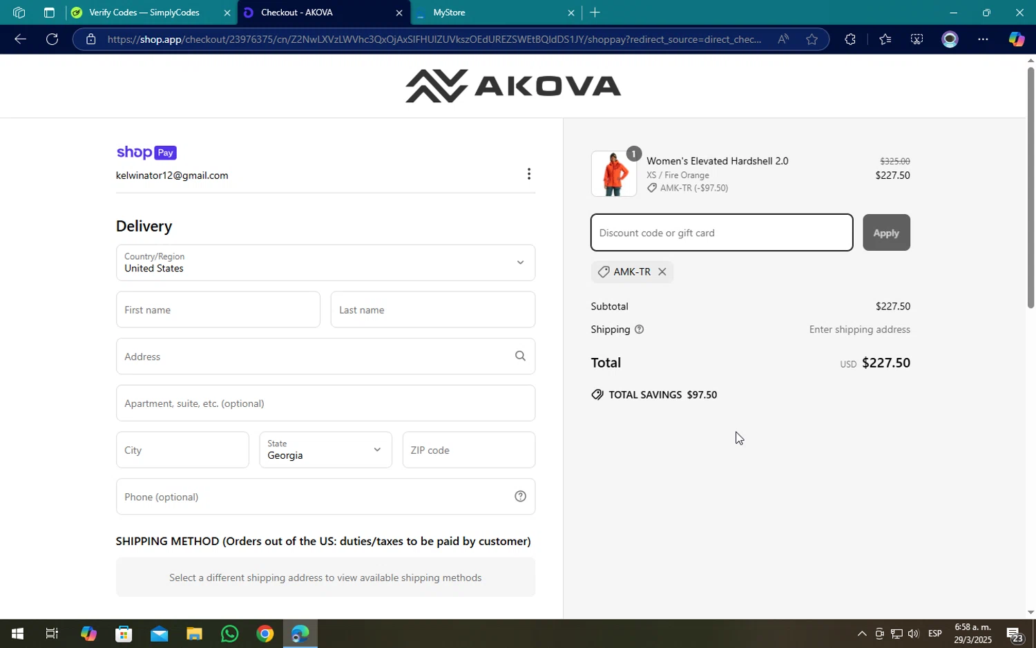Open the clock and date flyout

(972, 633)
